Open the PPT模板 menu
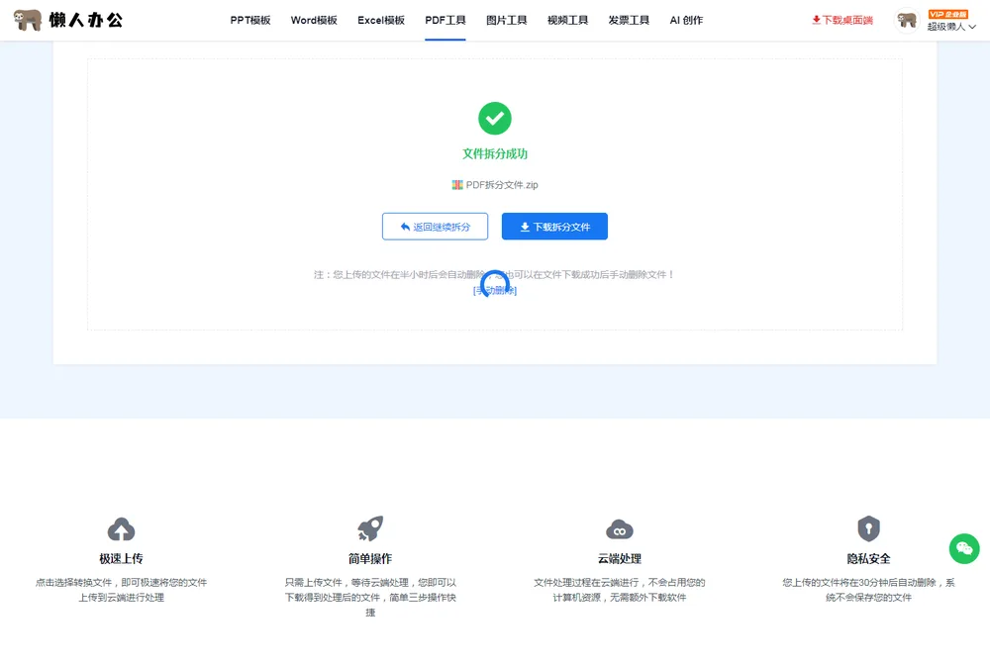The image size is (990, 666). (x=250, y=20)
